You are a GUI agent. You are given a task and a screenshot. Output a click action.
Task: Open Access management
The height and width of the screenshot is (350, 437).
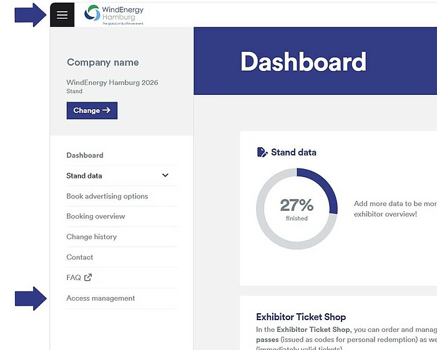coord(101,298)
